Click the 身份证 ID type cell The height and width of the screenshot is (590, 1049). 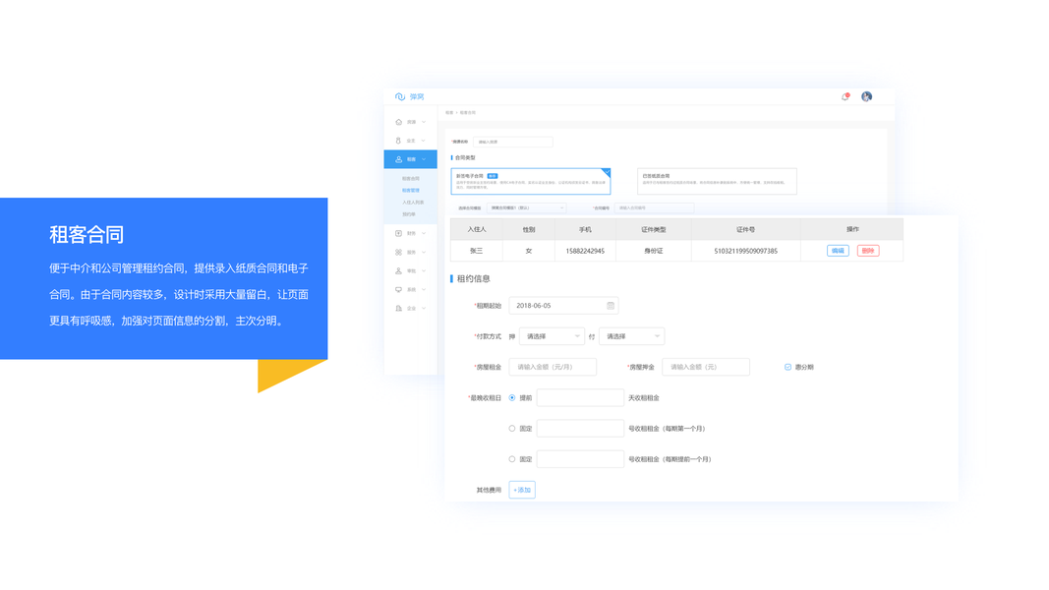point(653,251)
